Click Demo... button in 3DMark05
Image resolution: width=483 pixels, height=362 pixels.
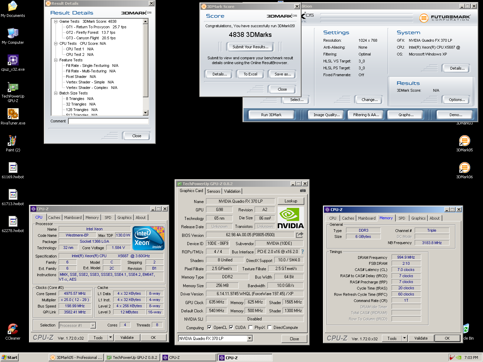coord(455,115)
